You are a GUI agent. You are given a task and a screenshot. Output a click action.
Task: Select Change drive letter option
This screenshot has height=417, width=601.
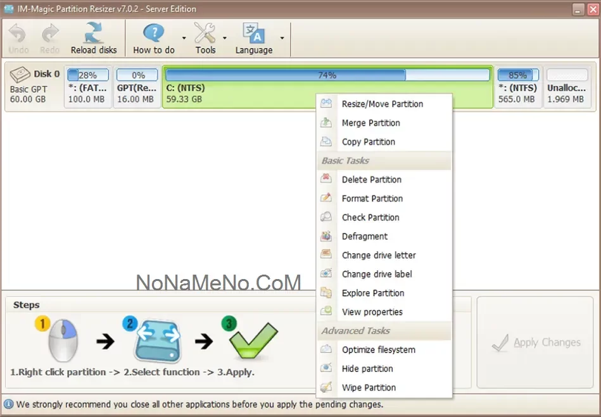pyautogui.click(x=379, y=255)
